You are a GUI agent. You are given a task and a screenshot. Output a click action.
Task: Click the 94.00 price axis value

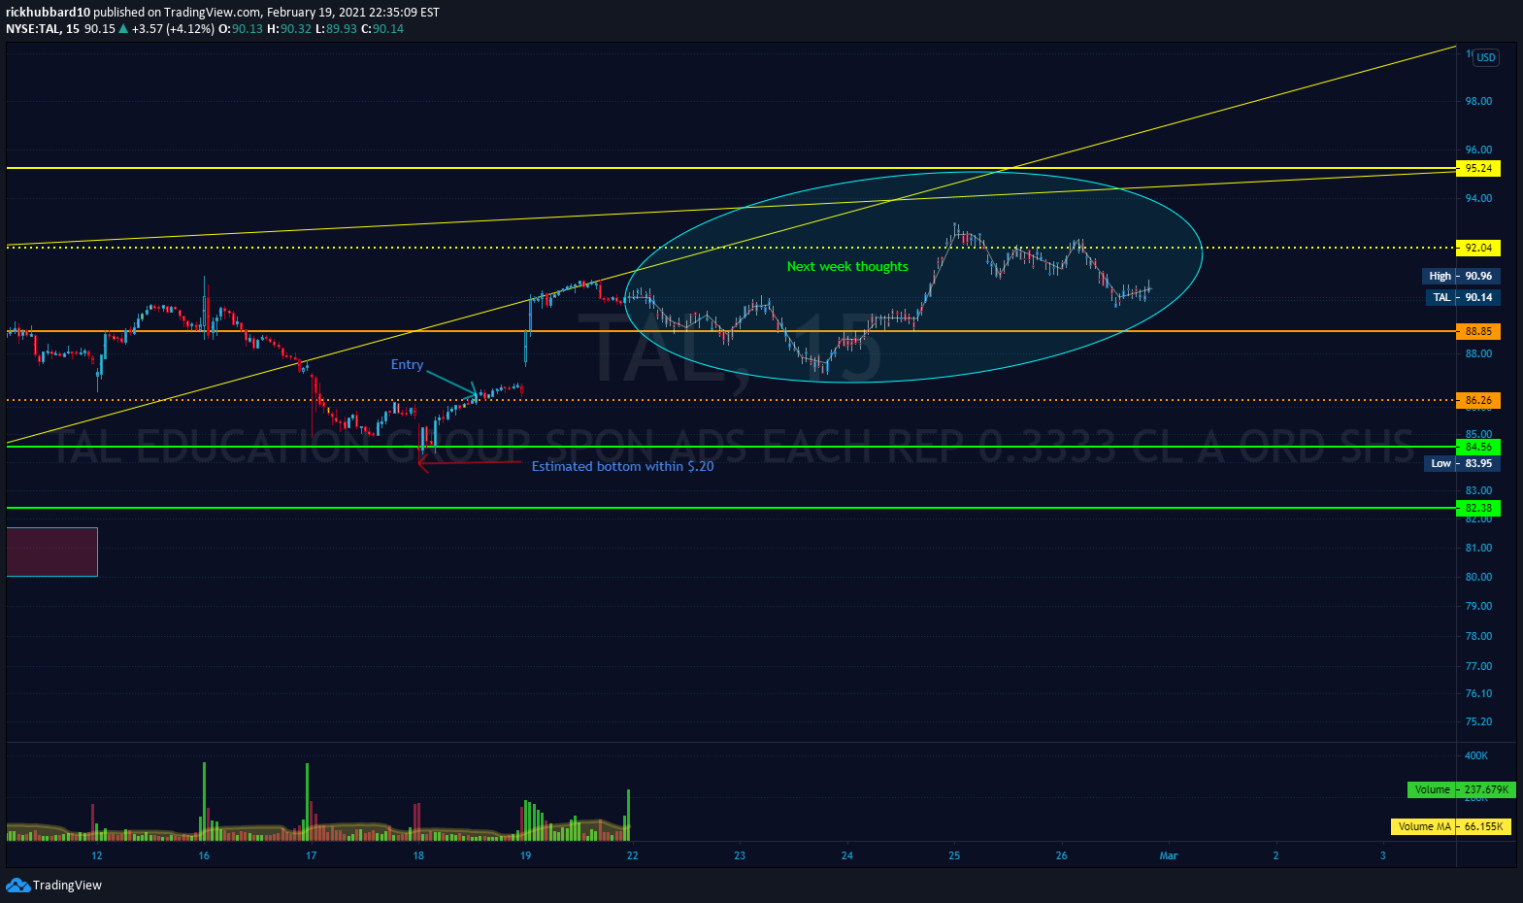[1478, 198]
